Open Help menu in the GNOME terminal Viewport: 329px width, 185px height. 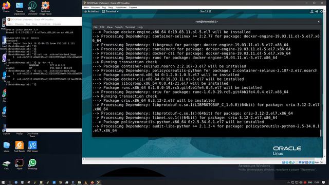point(140,27)
